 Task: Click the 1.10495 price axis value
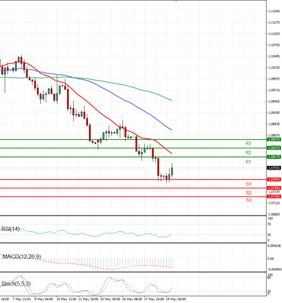tap(274, 56)
